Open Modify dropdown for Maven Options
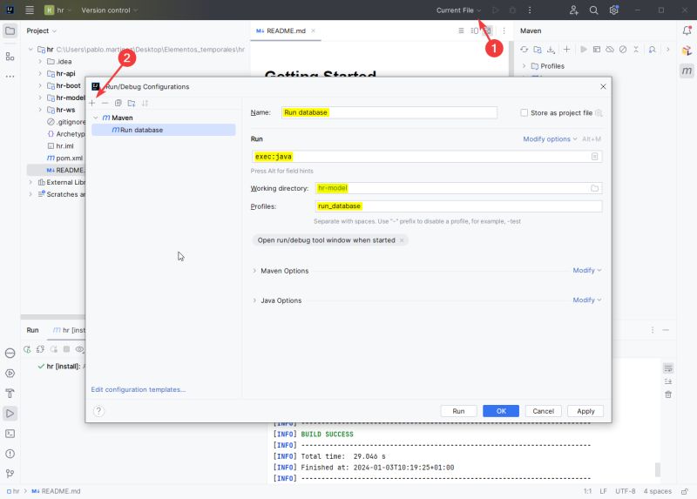The width and height of the screenshot is (697, 499). pyautogui.click(x=586, y=270)
